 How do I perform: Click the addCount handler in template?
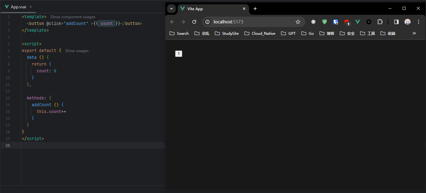point(76,23)
